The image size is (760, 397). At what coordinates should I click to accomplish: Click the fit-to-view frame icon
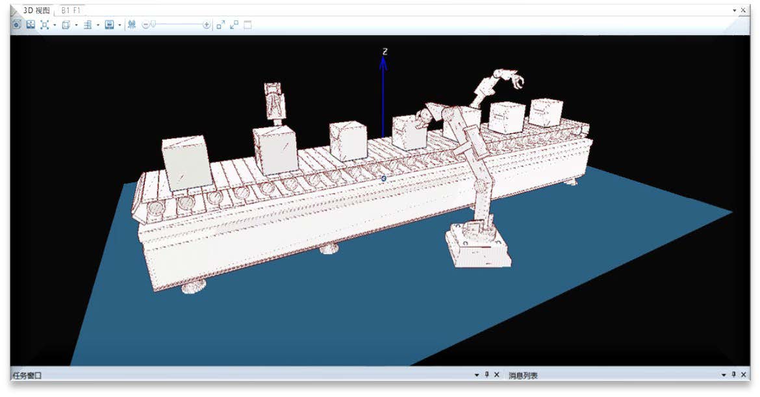tap(44, 25)
